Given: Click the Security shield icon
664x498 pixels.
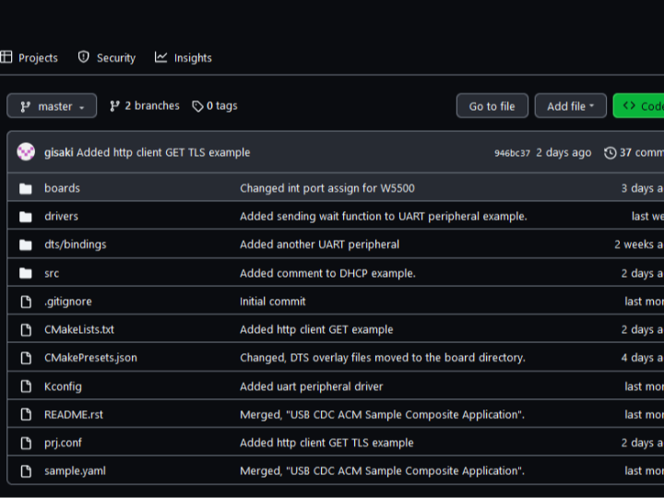Looking at the screenshot, I should 84,57.
